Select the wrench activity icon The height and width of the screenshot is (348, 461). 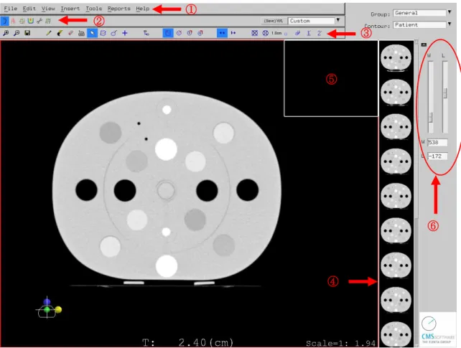[39, 21]
